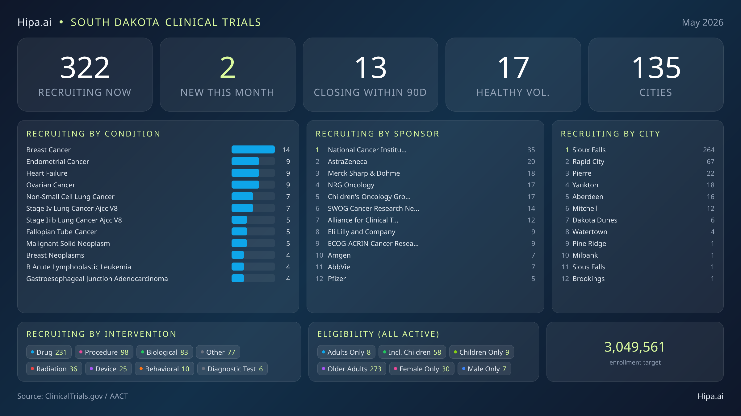Click the Endometrial Cancer bar
The width and height of the screenshot is (741, 416).
(253, 161)
